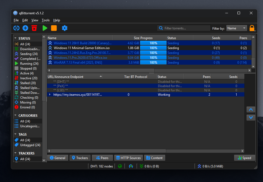Select the Uncategorized category

point(28,126)
